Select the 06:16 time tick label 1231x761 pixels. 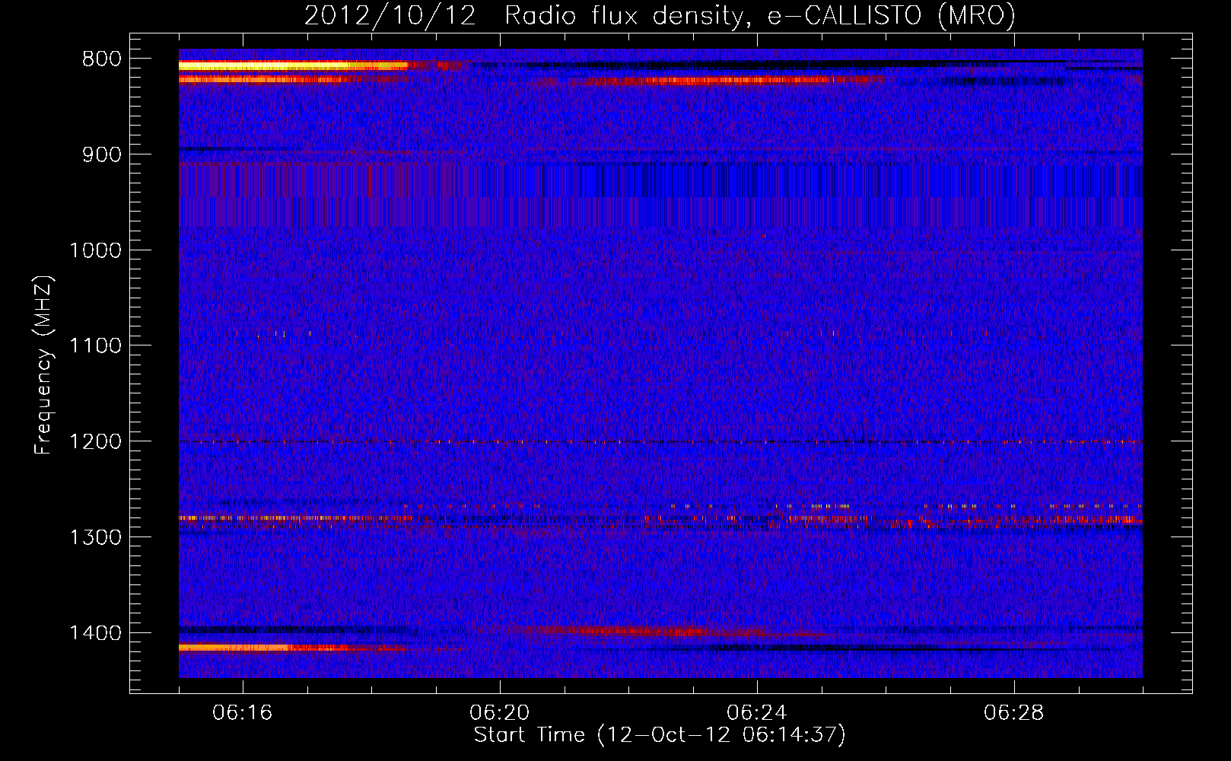point(243,712)
